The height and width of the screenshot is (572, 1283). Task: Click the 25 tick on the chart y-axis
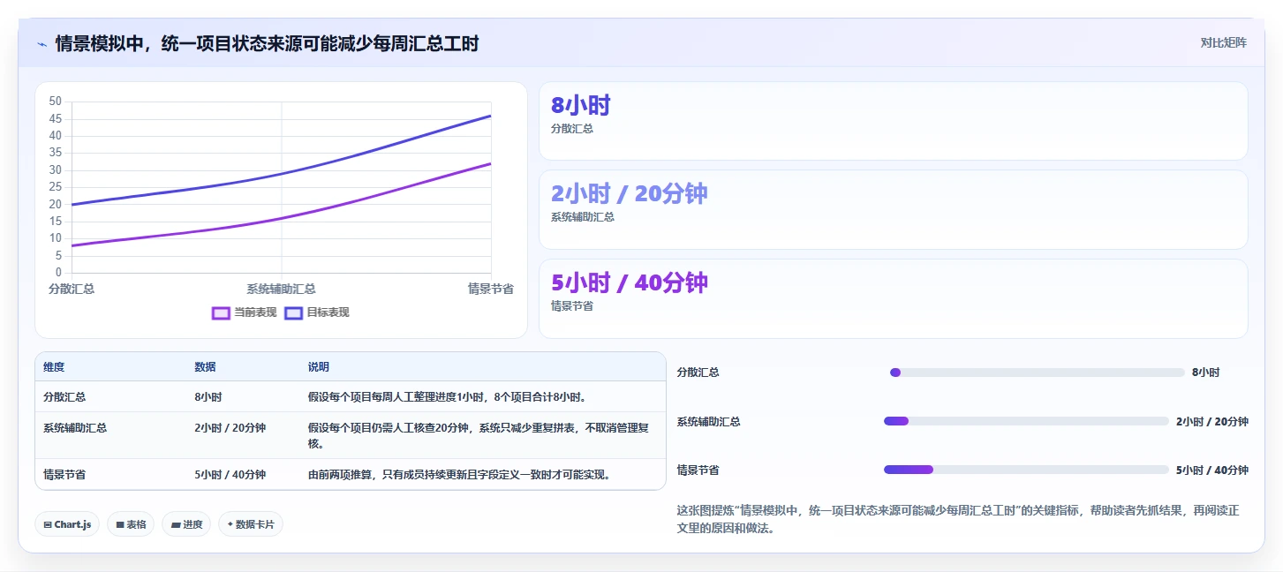click(x=56, y=187)
